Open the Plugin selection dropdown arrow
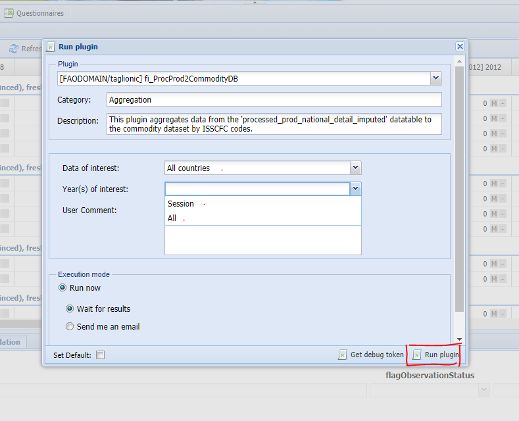Screen dimensions: 519x421 click(x=435, y=79)
